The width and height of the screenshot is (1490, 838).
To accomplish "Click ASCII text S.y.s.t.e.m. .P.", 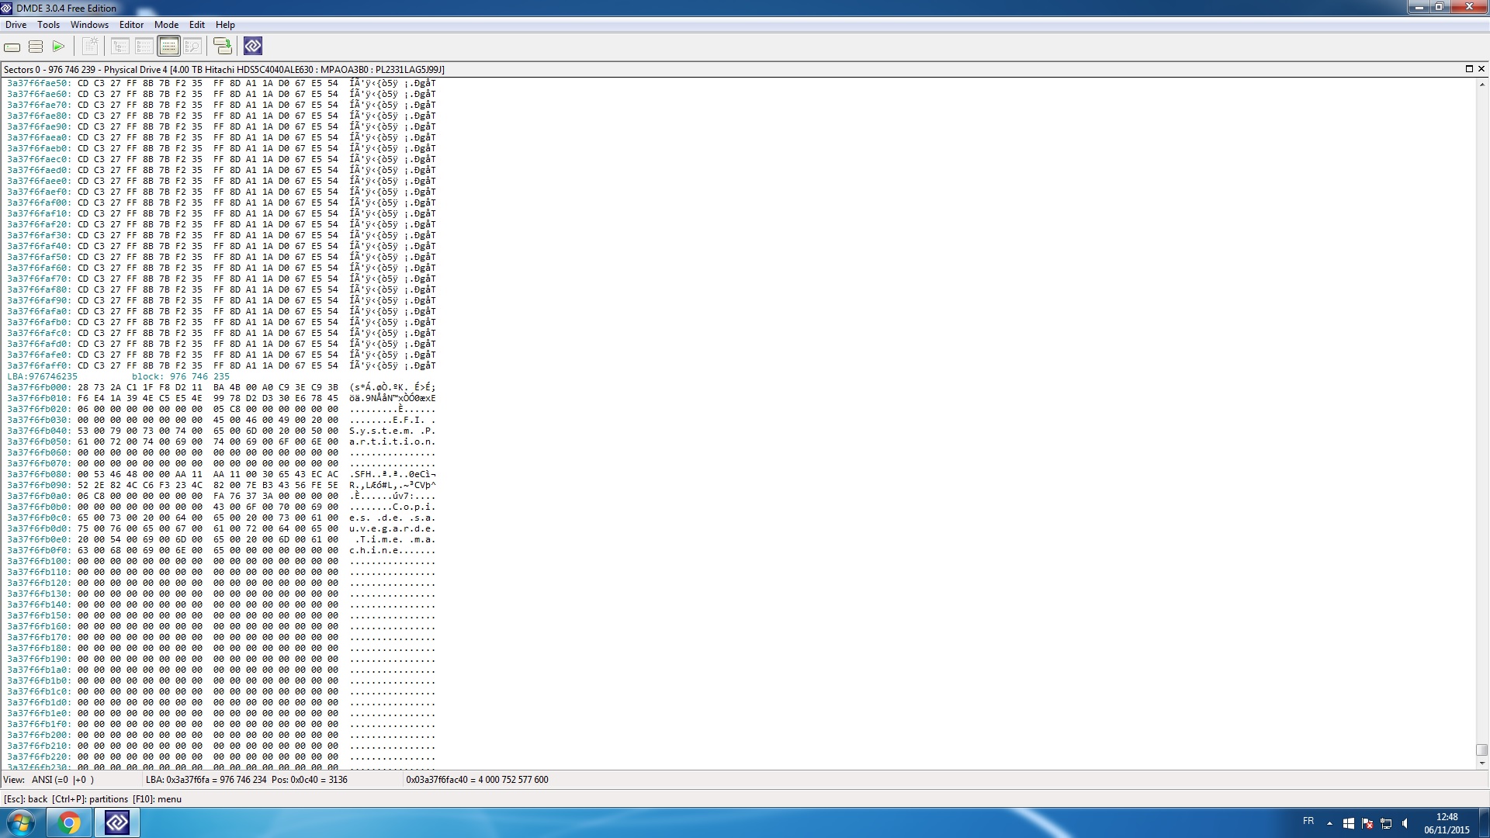I will point(393,431).
